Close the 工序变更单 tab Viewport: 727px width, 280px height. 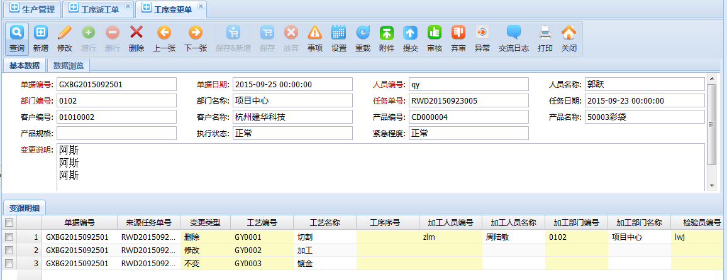click(201, 6)
